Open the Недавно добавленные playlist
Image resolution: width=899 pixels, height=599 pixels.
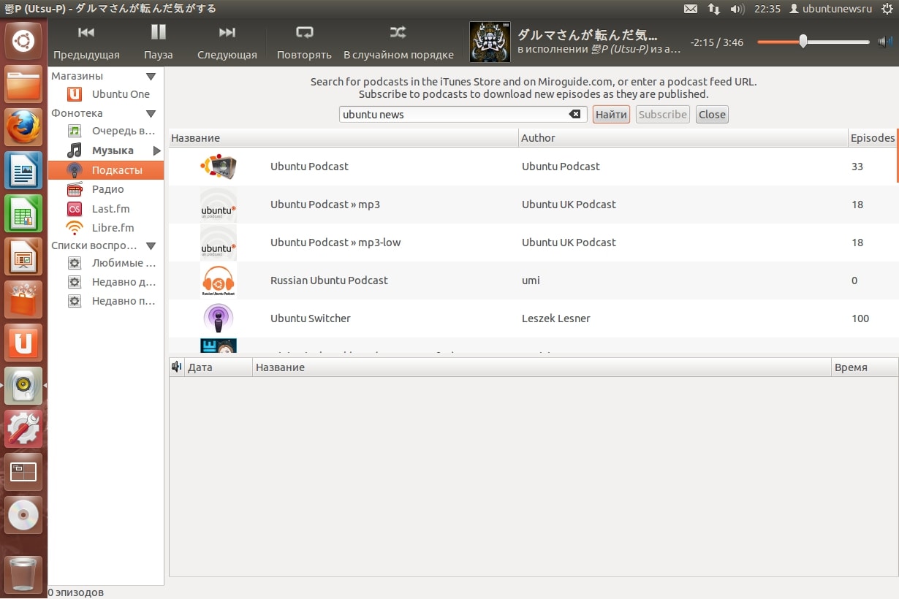click(106, 282)
